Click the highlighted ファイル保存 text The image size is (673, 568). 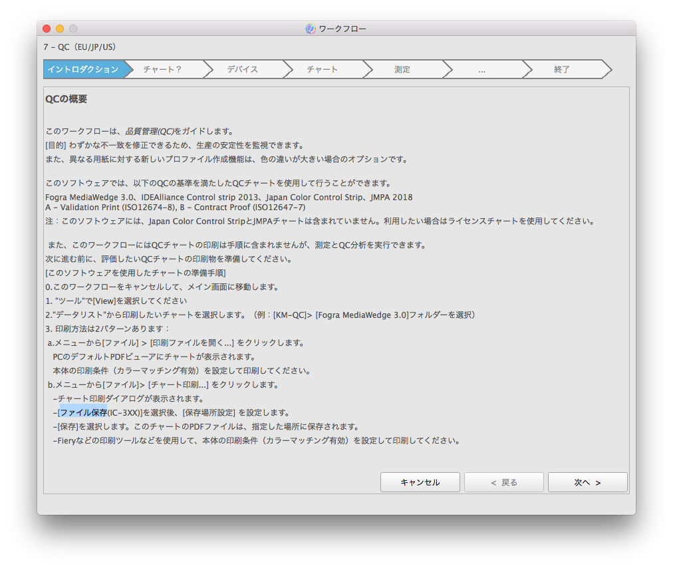click(x=83, y=412)
